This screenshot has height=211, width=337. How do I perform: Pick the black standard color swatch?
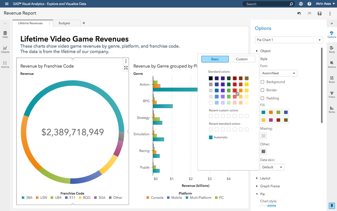coord(211,78)
